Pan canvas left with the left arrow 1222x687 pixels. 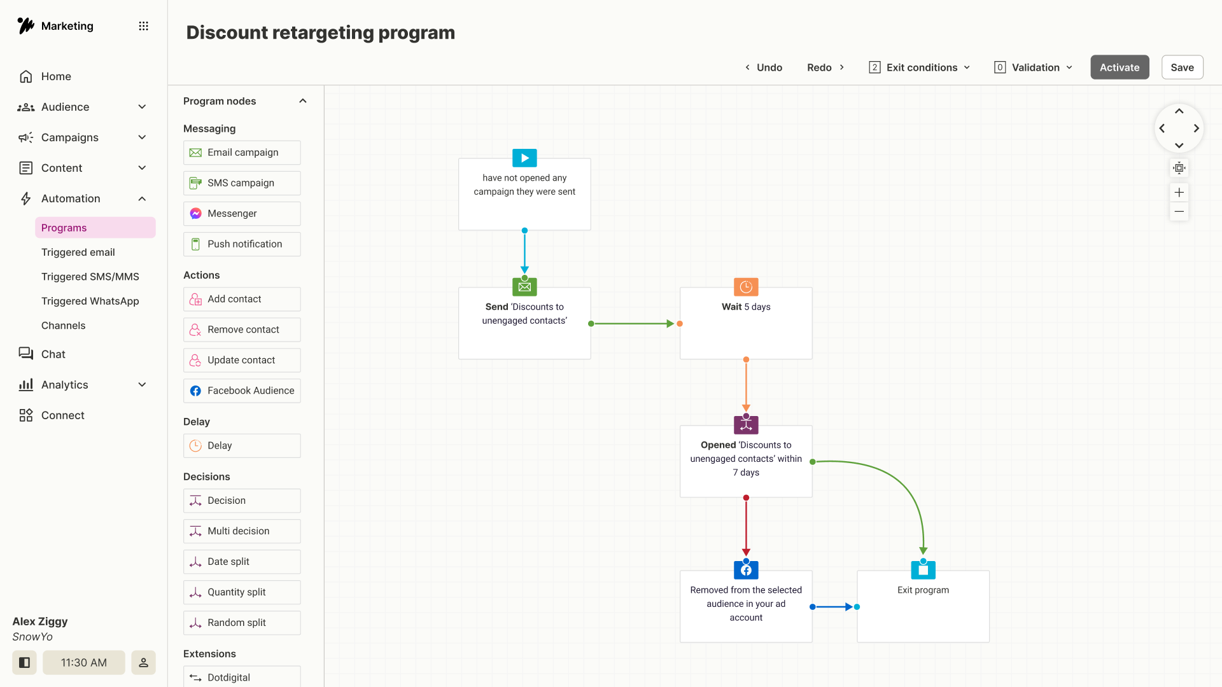[1162, 128]
